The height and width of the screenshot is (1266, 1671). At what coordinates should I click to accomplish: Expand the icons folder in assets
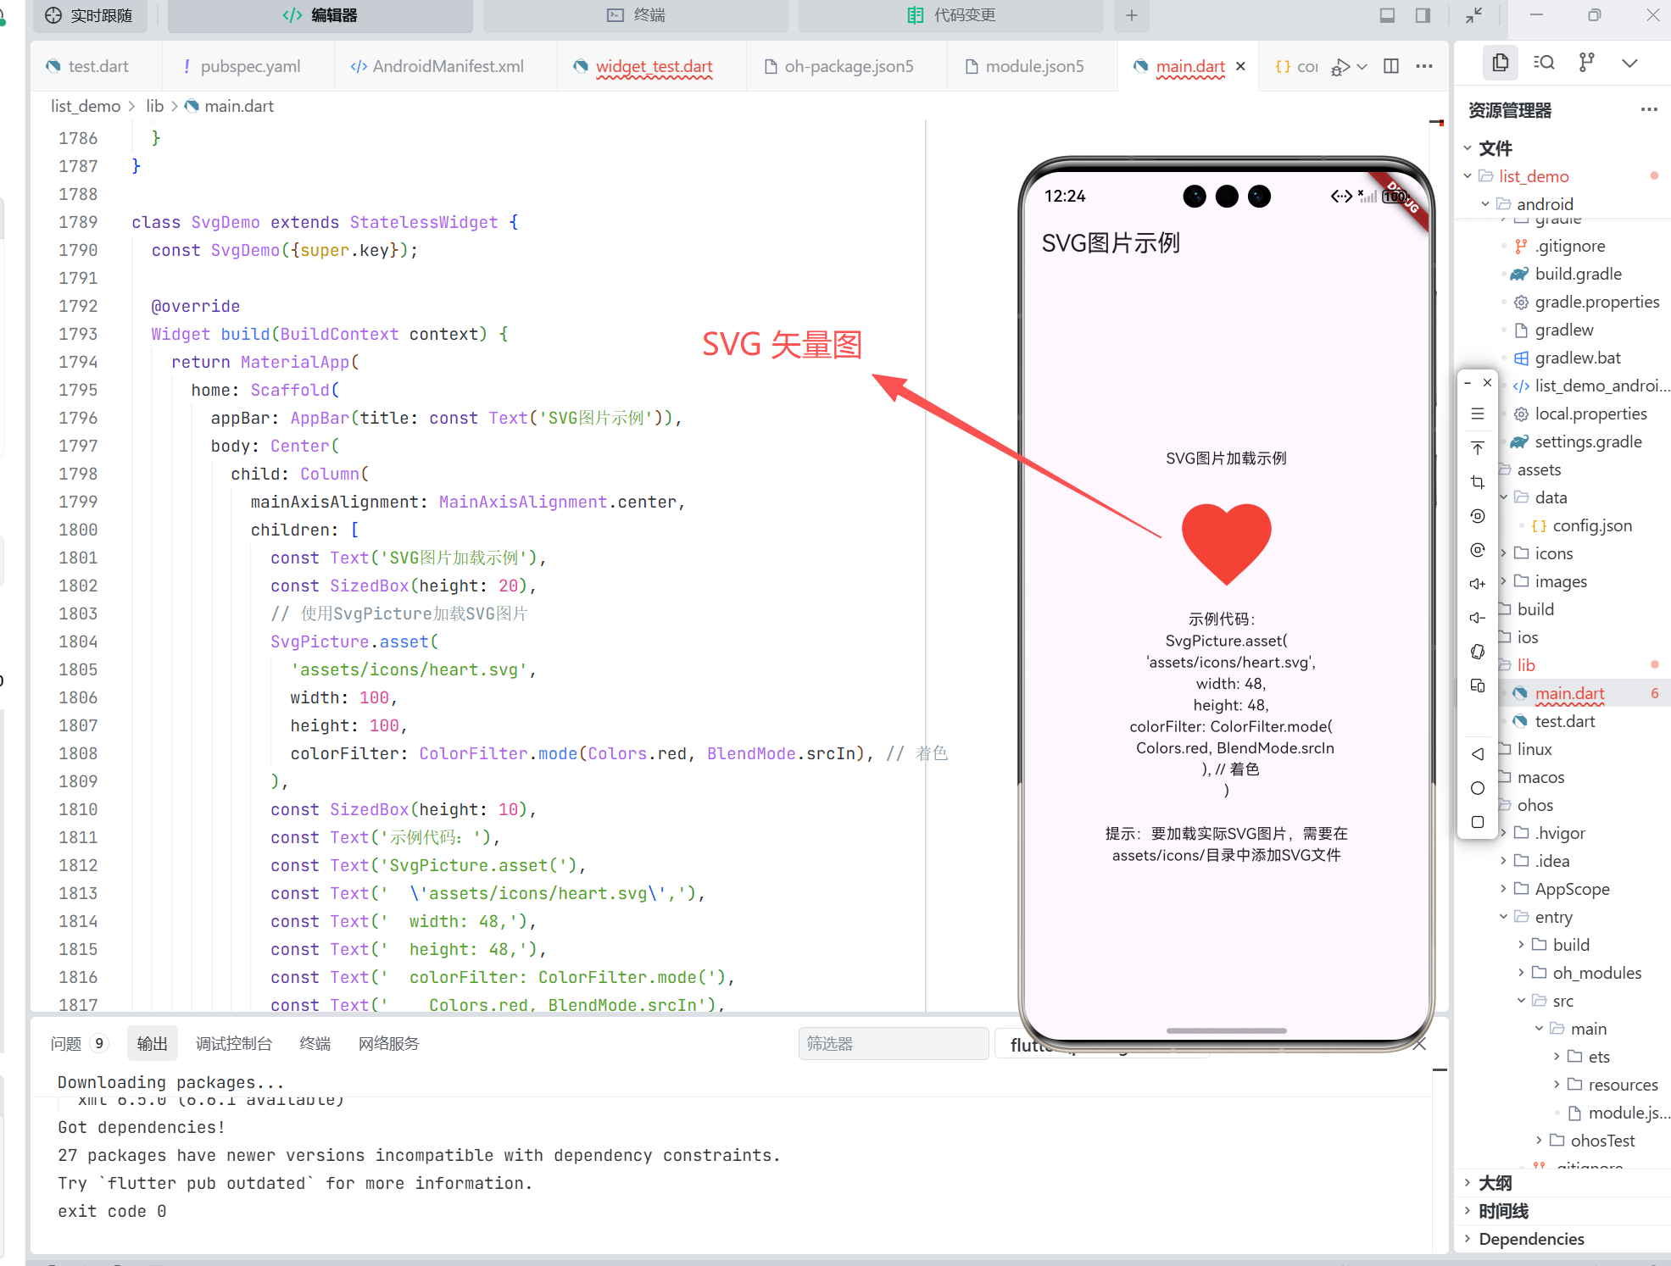click(x=1553, y=553)
